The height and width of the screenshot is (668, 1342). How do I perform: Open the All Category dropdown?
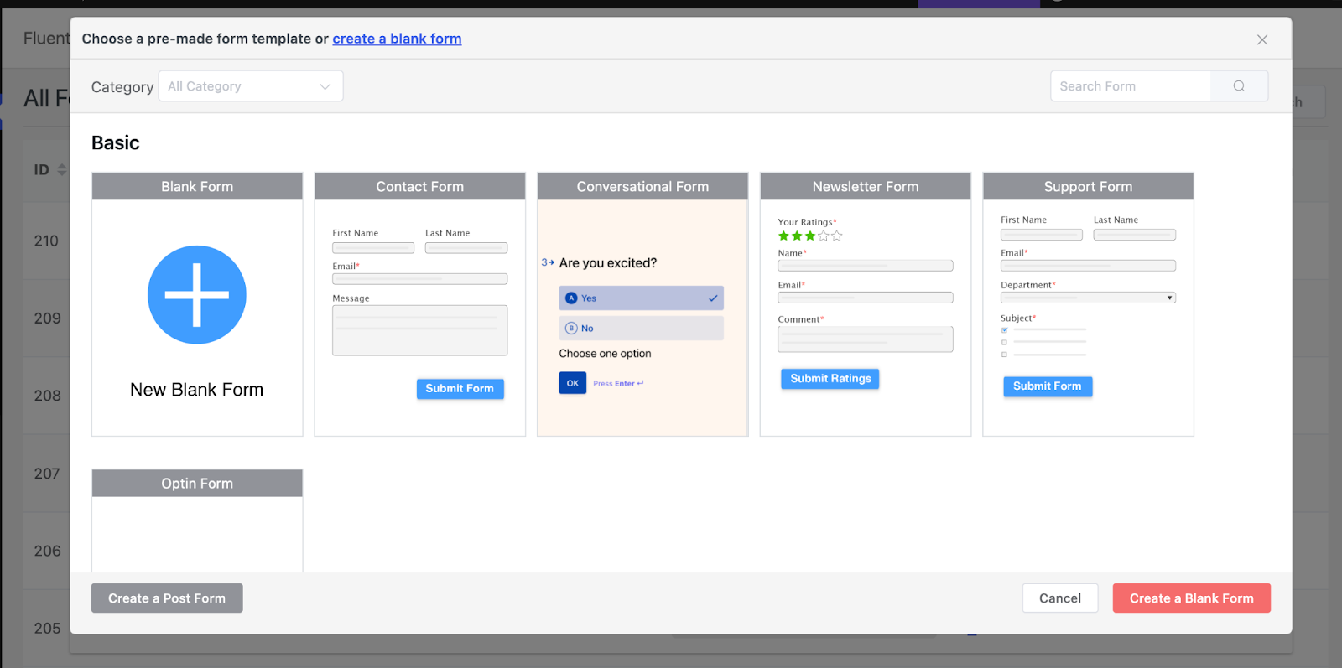(251, 86)
